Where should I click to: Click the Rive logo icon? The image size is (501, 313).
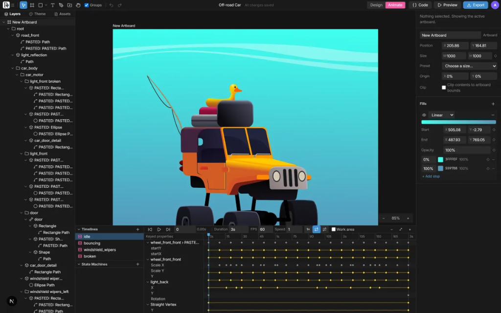(x=6, y=5)
